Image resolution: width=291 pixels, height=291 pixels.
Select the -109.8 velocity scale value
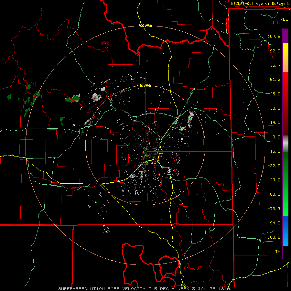pos(273,237)
